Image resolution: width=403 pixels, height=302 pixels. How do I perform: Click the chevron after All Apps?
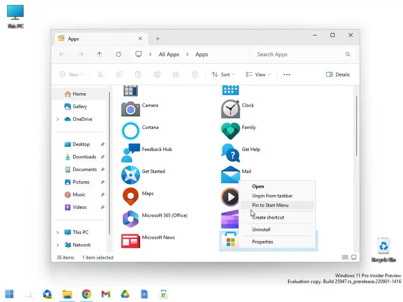[x=187, y=54]
